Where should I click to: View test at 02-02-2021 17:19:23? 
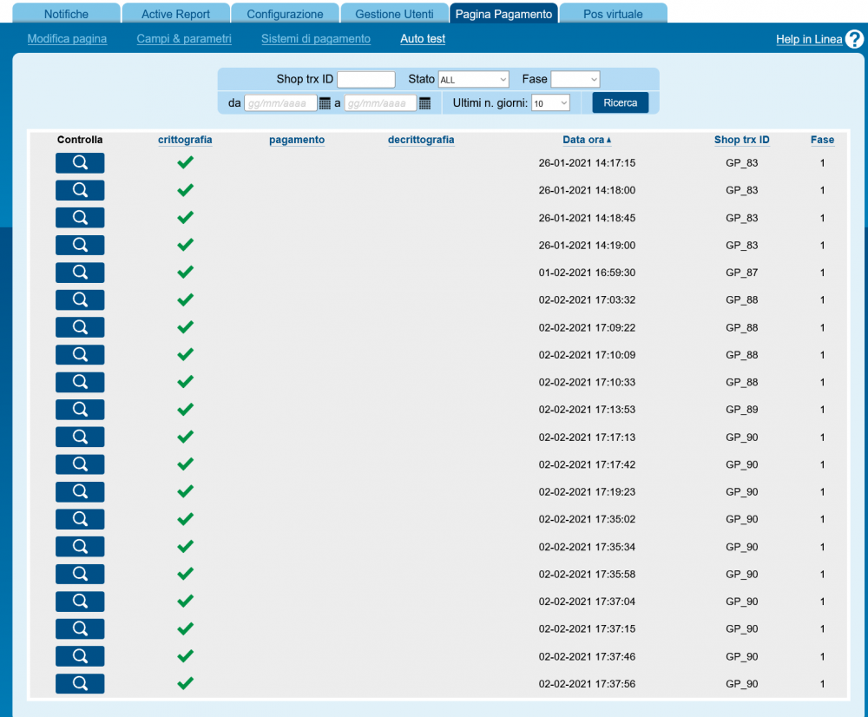pyautogui.click(x=80, y=491)
